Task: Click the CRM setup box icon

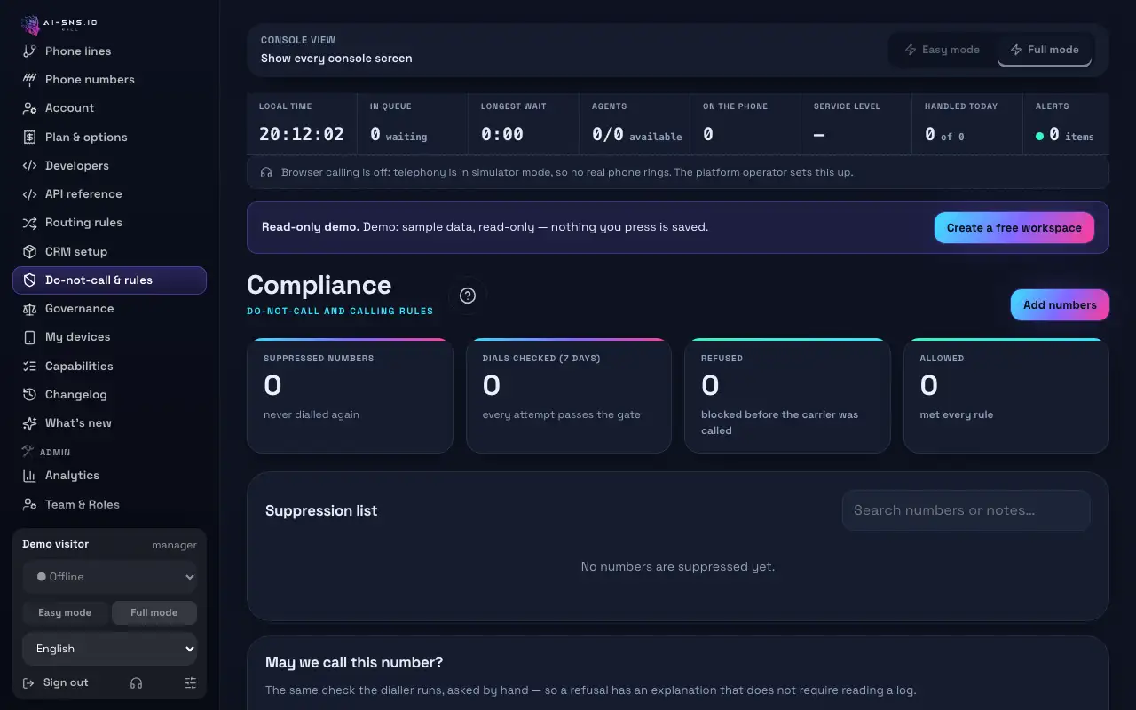Action: coord(29,251)
